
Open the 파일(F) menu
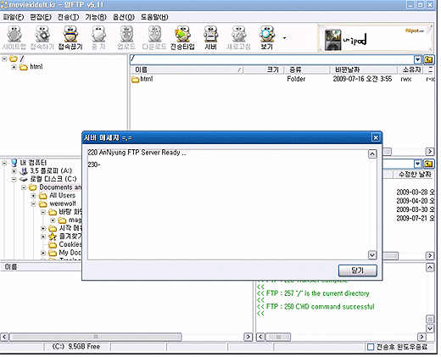tap(14, 17)
